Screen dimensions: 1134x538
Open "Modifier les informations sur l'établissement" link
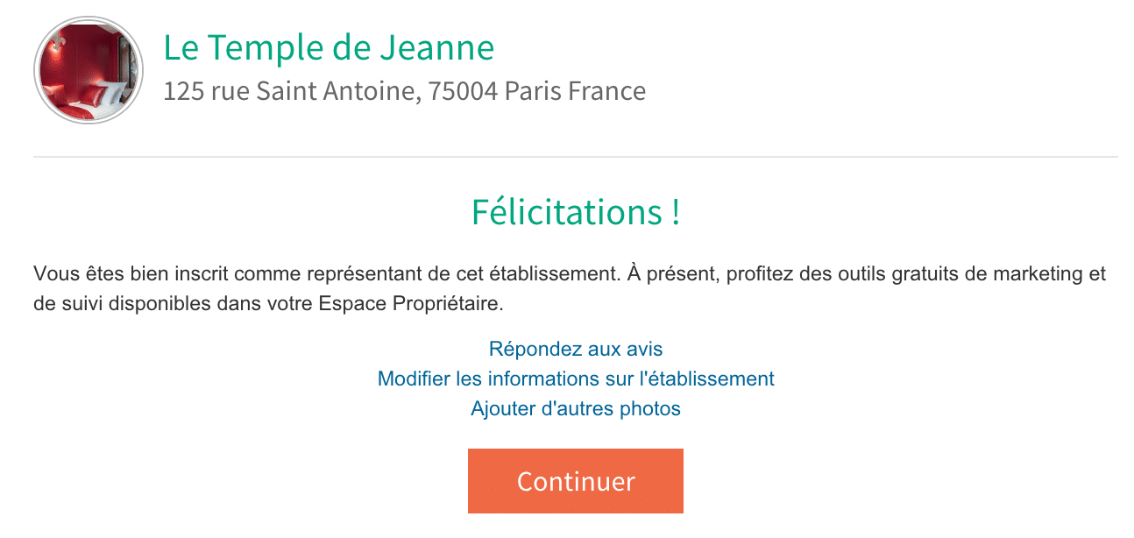click(x=575, y=379)
